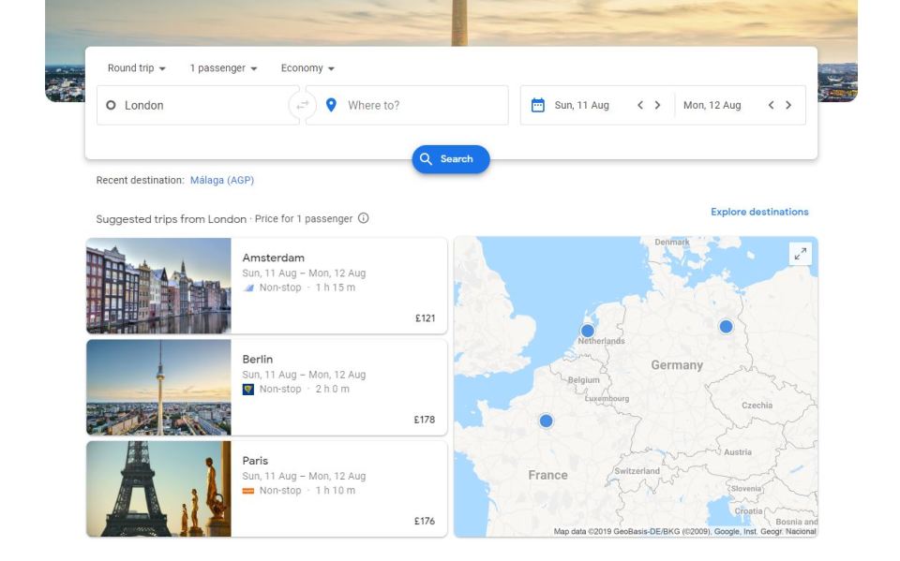
Task: Open the Economy class dropdown
Action: click(x=307, y=68)
